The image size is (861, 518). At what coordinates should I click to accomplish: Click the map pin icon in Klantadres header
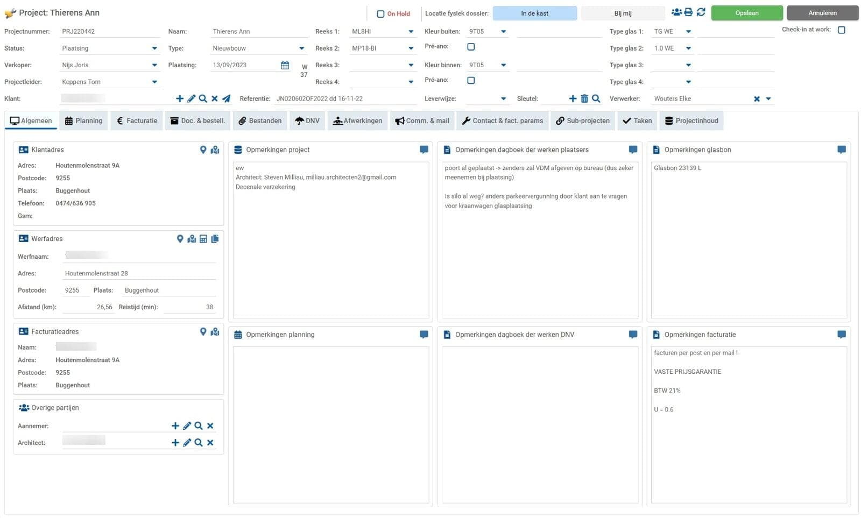(203, 150)
